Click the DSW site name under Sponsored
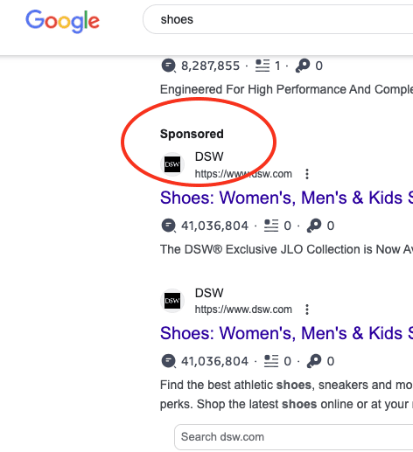 [209, 156]
